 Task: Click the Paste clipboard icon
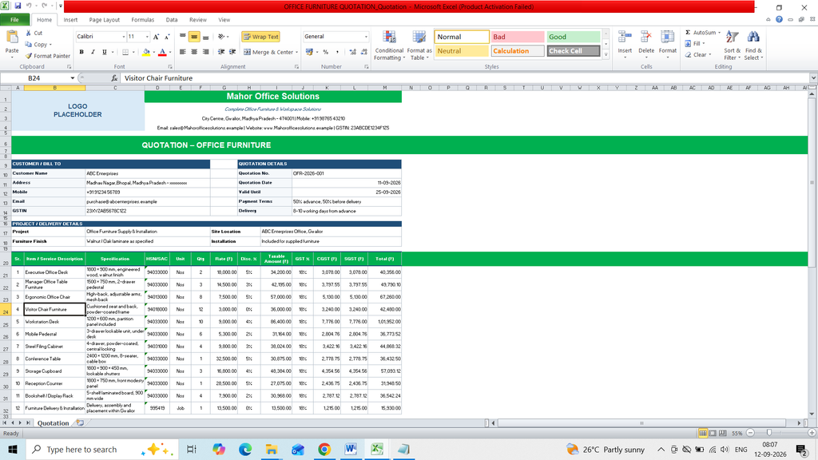click(11, 37)
